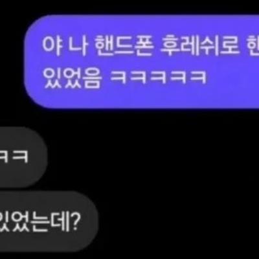Image resolution: width=259 pixels, height=259 pixels.
Task: Select 있었음 text in the purple bubble
Action: pyautogui.click(x=73, y=77)
